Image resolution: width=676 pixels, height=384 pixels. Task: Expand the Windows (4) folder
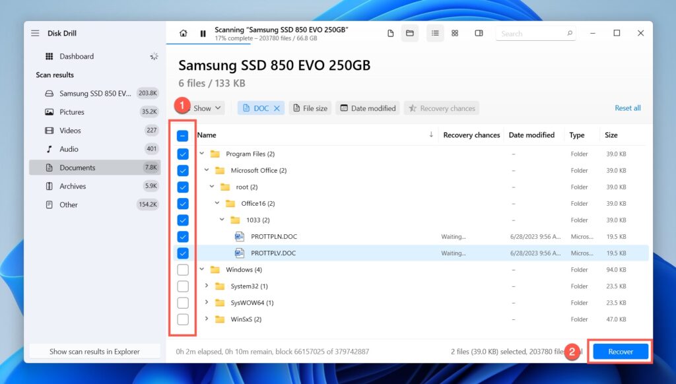201,269
